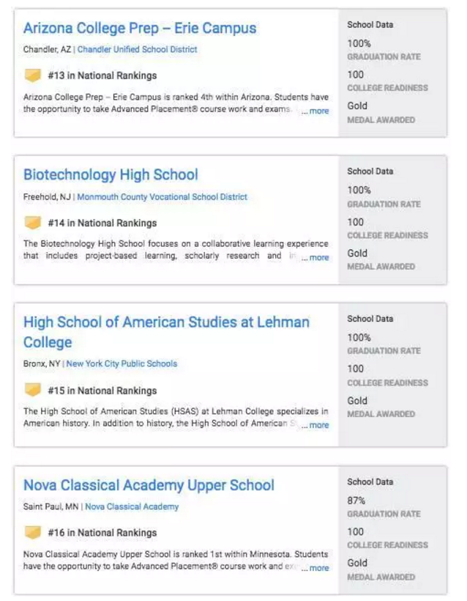The width and height of the screenshot is (467, 601).
Task: Visit Nova Classical Academy district link
Action: (132, 506)
